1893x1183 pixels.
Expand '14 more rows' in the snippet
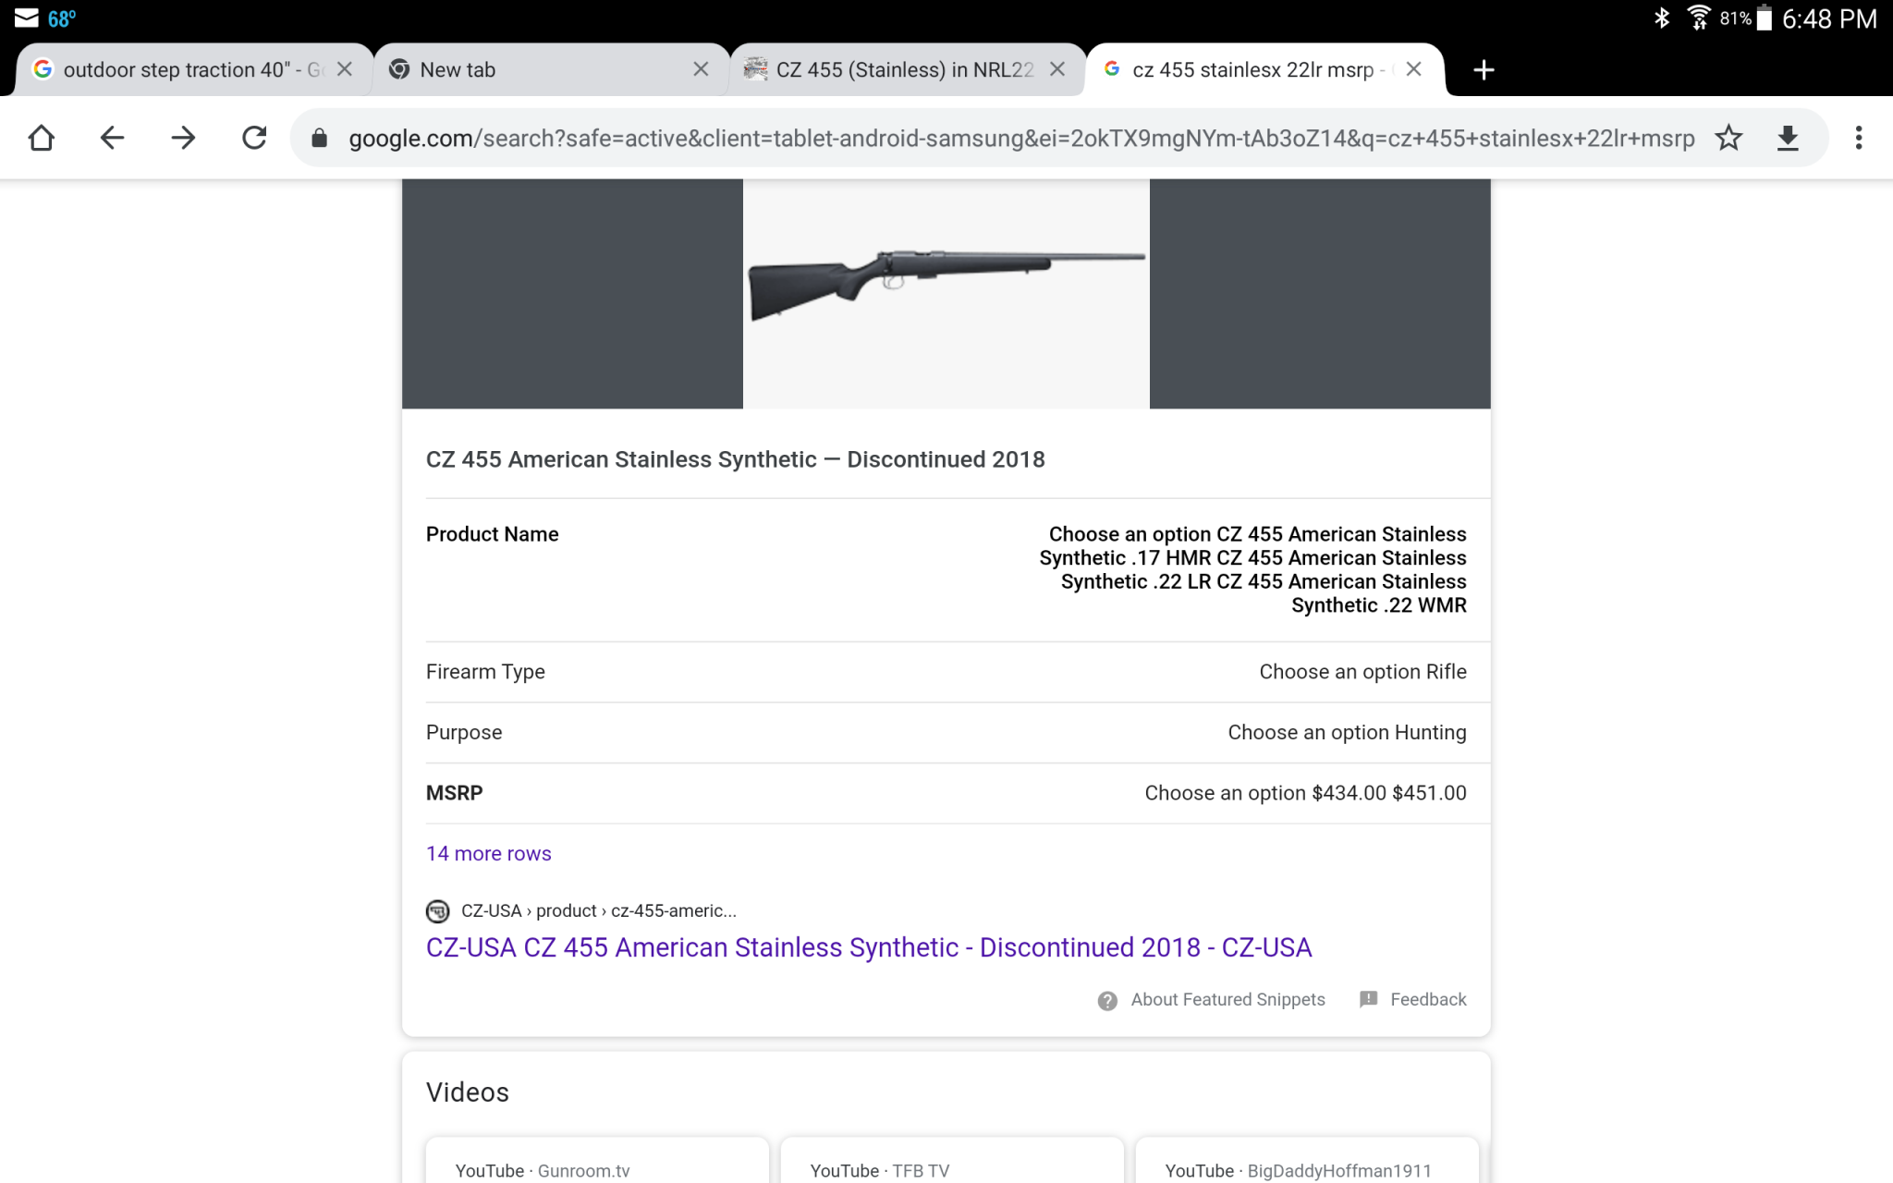(488, 854)
